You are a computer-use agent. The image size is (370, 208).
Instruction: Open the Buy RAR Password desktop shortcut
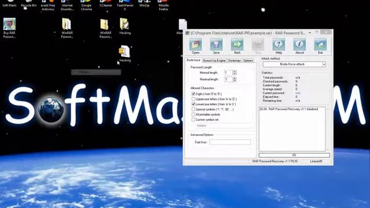pos(9,28)
